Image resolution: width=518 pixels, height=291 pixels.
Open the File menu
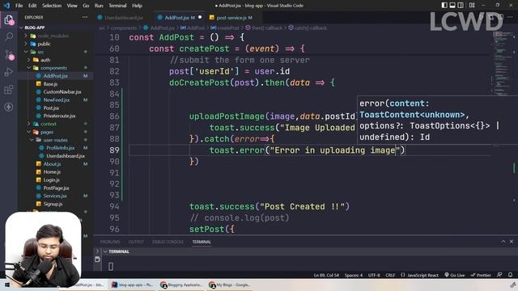coord(19,6)
